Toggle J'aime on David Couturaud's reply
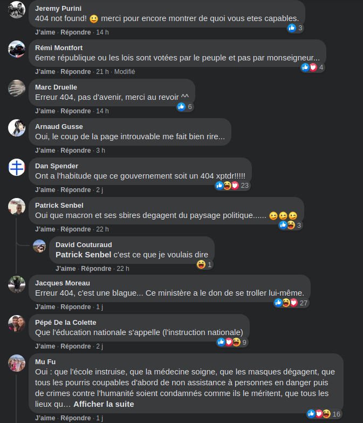The height and width of the screenshot is (423, 363). (66, 269)
